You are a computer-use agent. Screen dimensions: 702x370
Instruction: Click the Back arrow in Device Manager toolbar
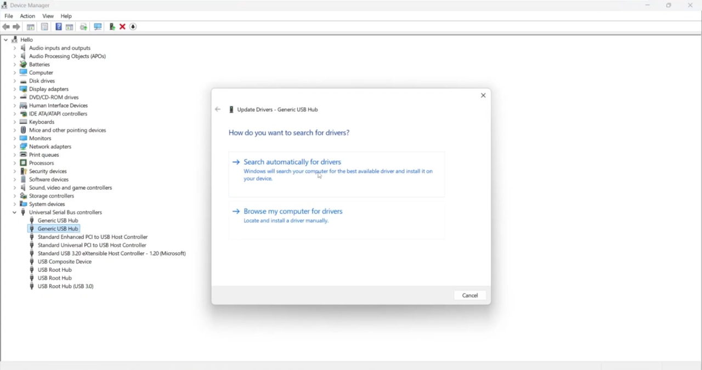(6, 27)
